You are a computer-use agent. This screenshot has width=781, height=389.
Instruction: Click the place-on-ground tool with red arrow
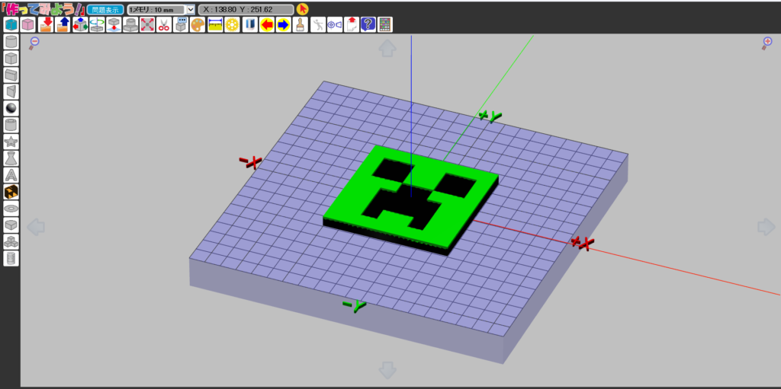114,25
